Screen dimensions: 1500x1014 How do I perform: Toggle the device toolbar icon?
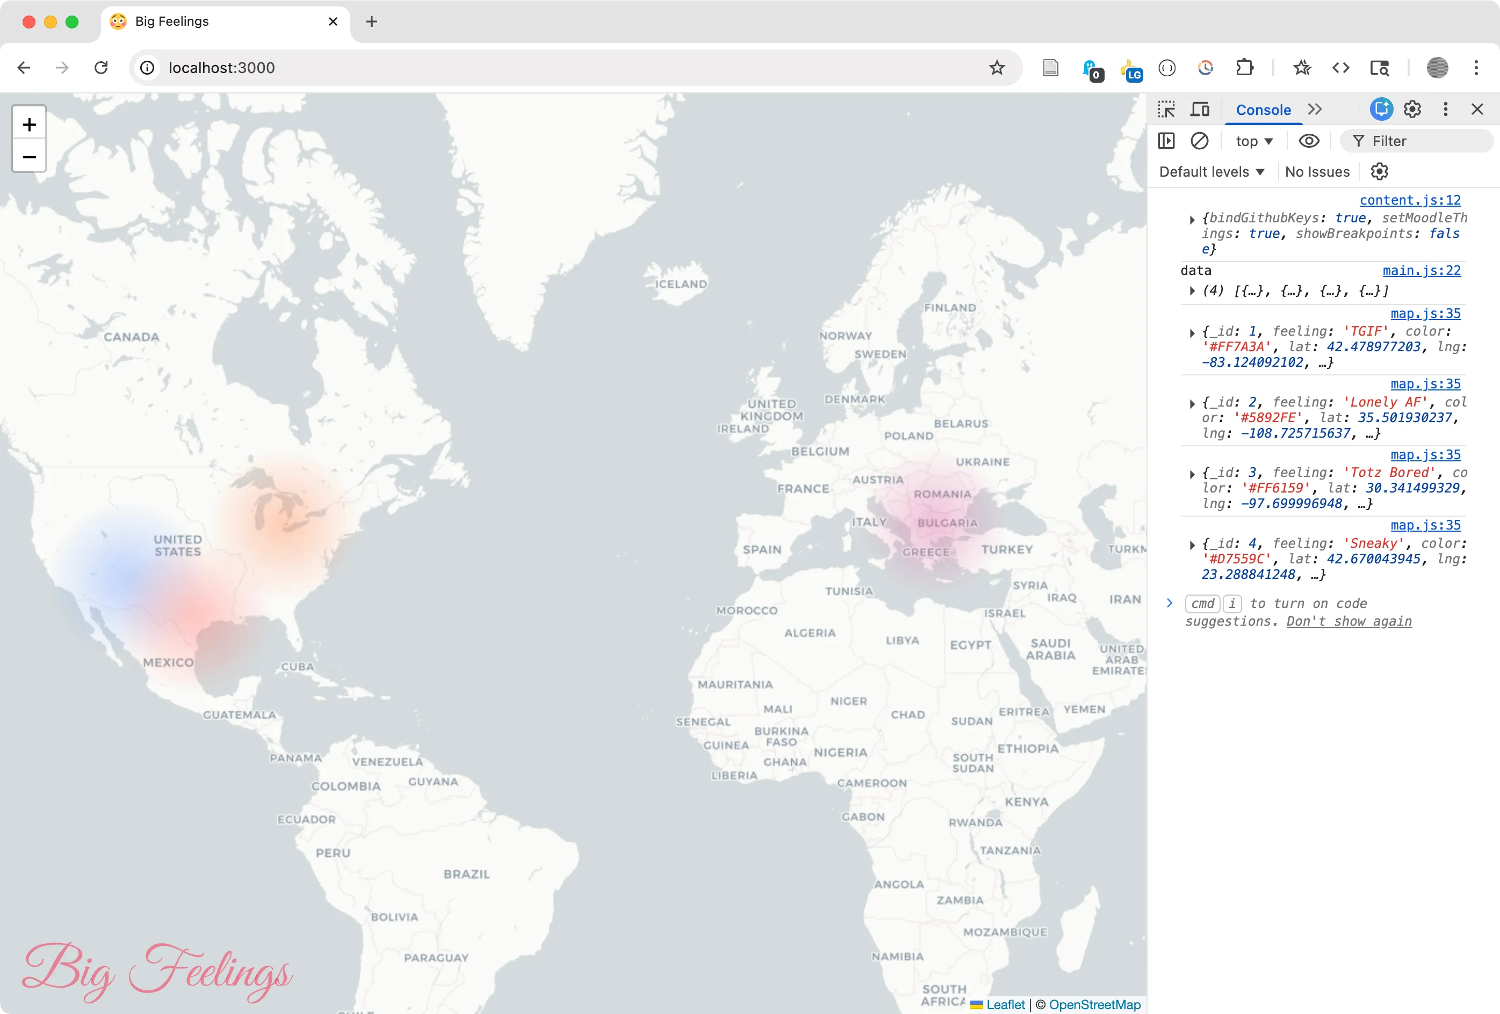(1199, 110)
